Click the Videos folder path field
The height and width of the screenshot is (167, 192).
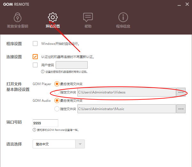(127, 92)
